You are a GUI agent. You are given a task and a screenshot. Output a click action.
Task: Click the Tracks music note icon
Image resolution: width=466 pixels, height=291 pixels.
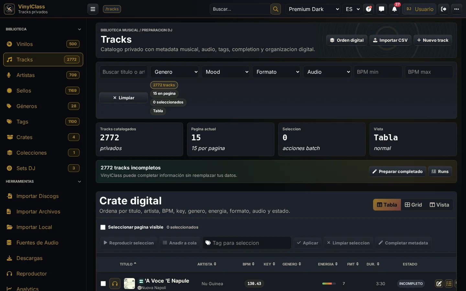9,59
